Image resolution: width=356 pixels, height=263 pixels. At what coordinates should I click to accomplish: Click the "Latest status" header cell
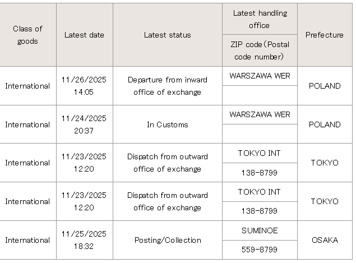click(167, 35)
